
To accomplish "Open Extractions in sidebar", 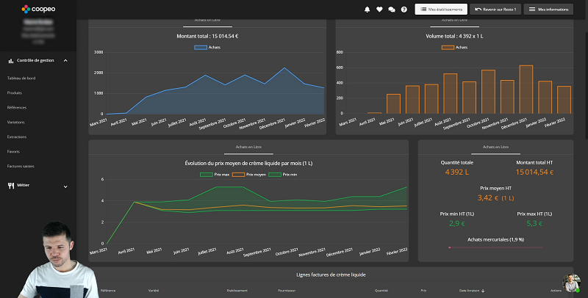I will click(x=17, y=137).
